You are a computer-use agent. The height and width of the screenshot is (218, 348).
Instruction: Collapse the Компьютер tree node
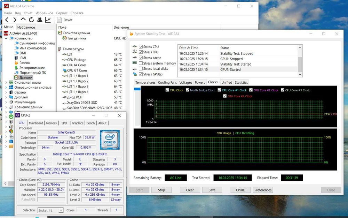[x=6, y=38]
